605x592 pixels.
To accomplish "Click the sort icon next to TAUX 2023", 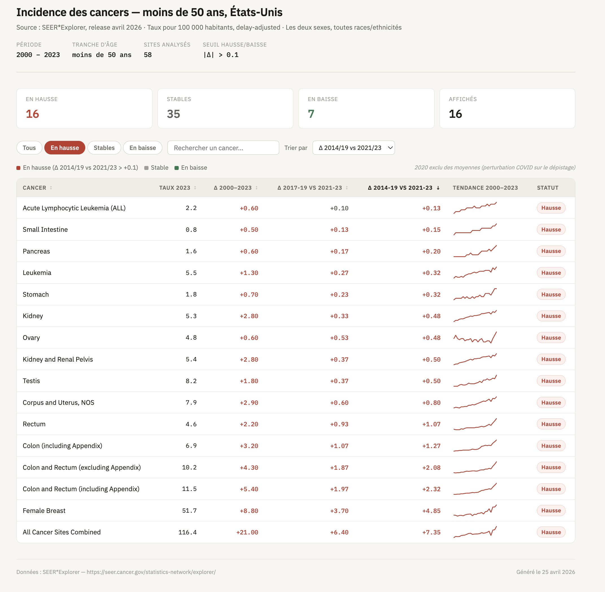I will pyautogui.click(x=195, y=188).
